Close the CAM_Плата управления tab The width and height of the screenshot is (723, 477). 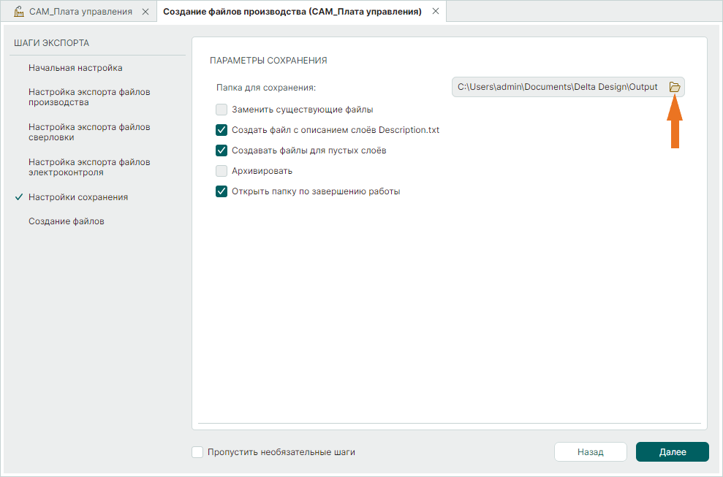point(145,12)
